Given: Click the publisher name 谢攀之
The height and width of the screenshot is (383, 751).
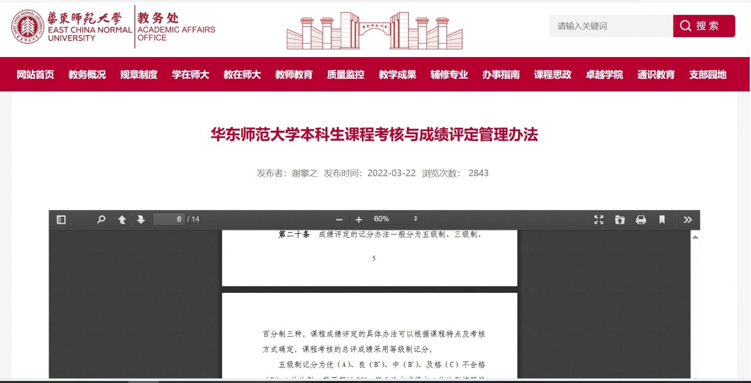Looking at the screenshot, I should click(x=304, y=173).
